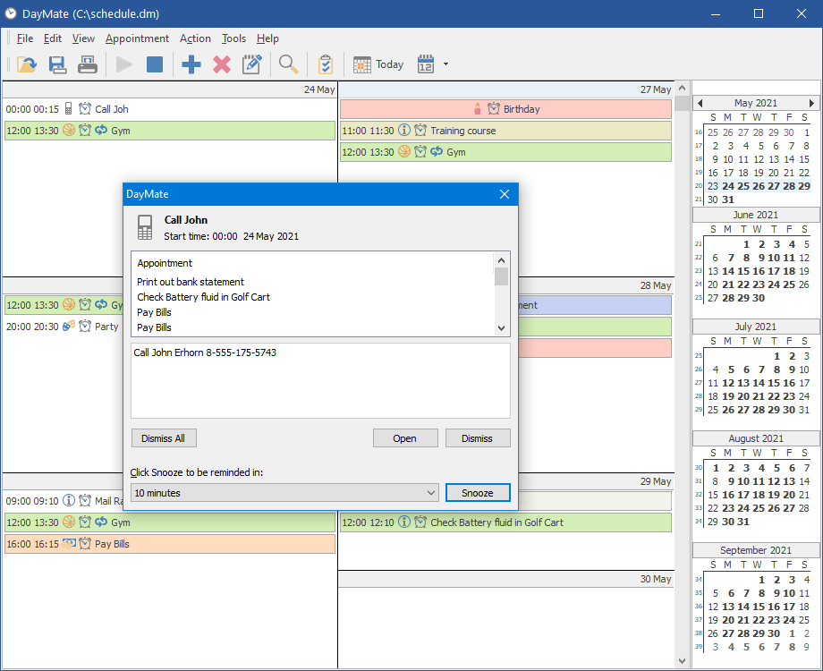Viewport: 823px width, 671px height.
Task: Open the Appointment menu
Action: [x=137, y=38]
